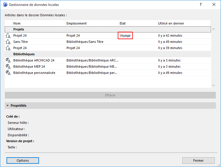Viewport: 221px width, 167px height.
Task: Click 'Il y a 49 minutes' in Sans Titre row
Action: [170, 42]
